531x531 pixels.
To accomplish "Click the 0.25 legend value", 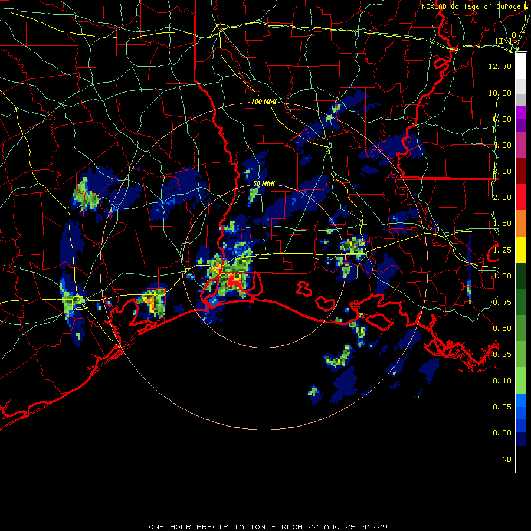I will click(x=502, y=355).
